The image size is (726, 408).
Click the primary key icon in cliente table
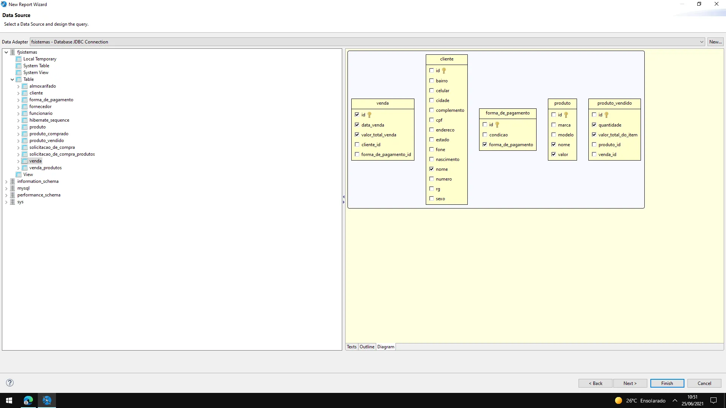pyautogui.click(x=444, y=71)
